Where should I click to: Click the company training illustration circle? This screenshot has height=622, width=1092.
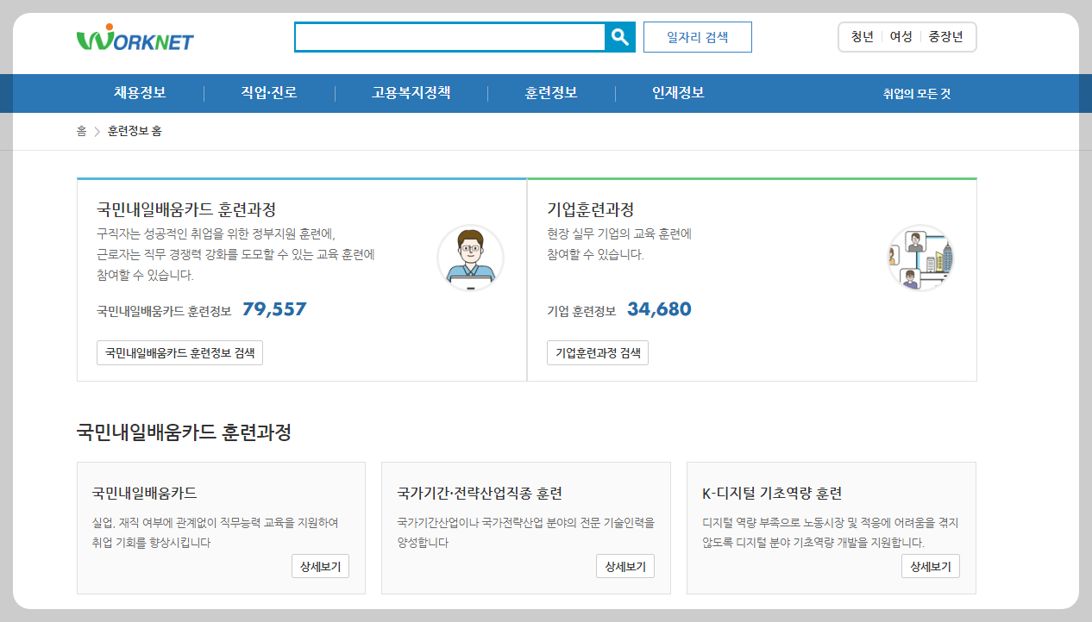tap(920, 258)
